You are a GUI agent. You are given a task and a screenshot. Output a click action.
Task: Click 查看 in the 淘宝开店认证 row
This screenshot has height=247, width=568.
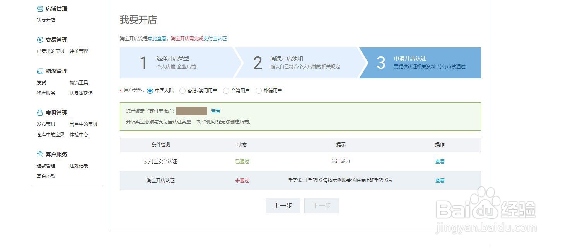pyautogui.click(x=440, y=181)
